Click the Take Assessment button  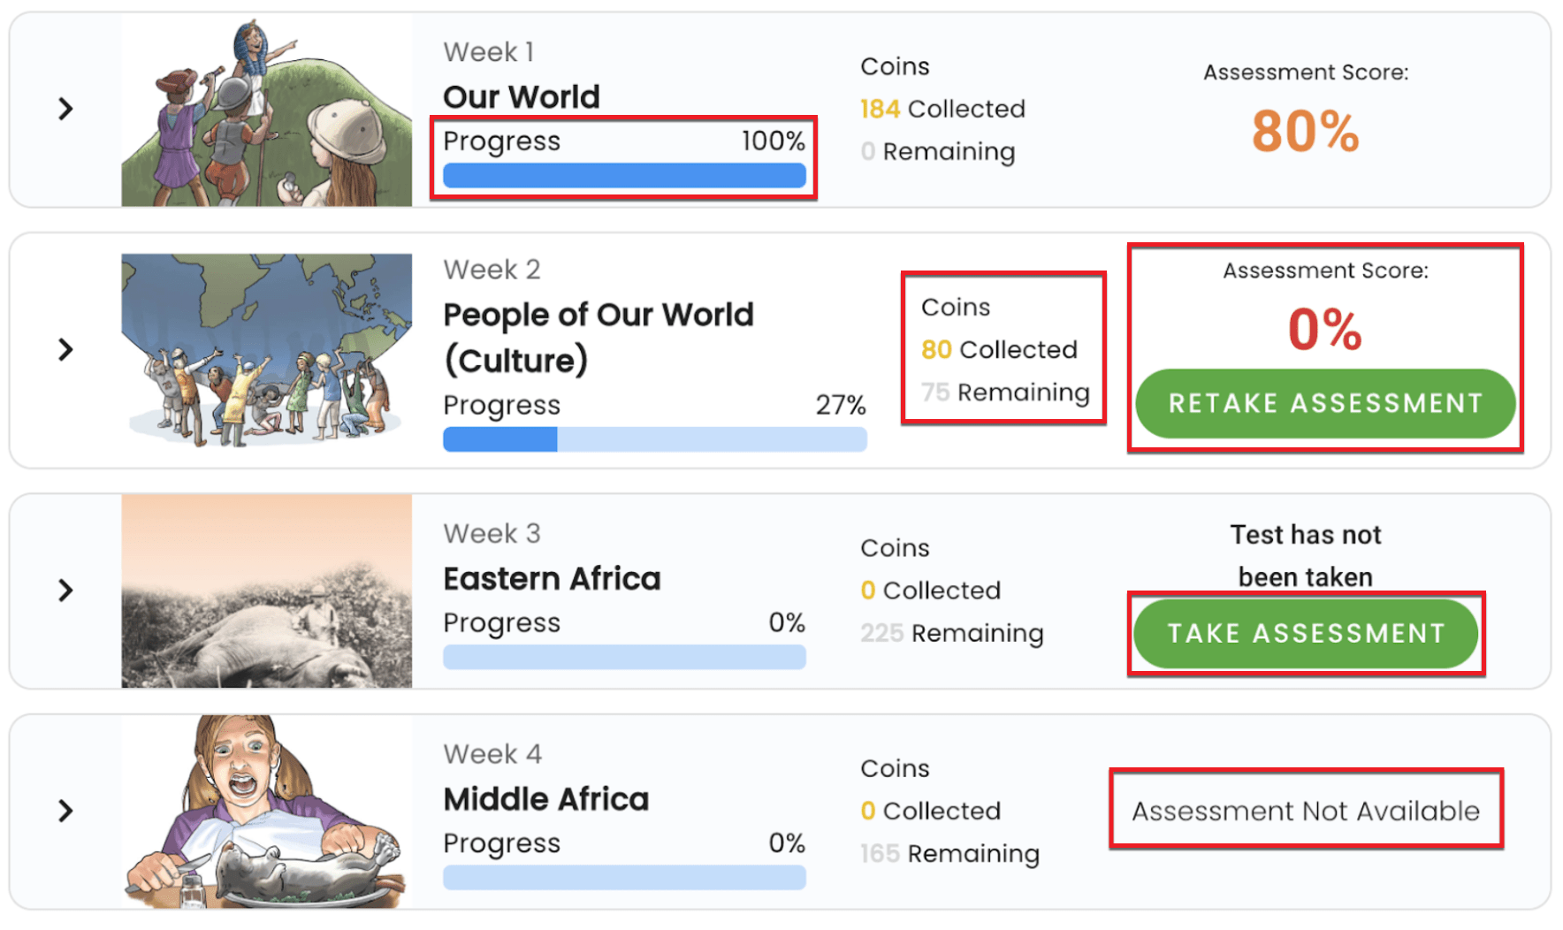[1306, 633]
